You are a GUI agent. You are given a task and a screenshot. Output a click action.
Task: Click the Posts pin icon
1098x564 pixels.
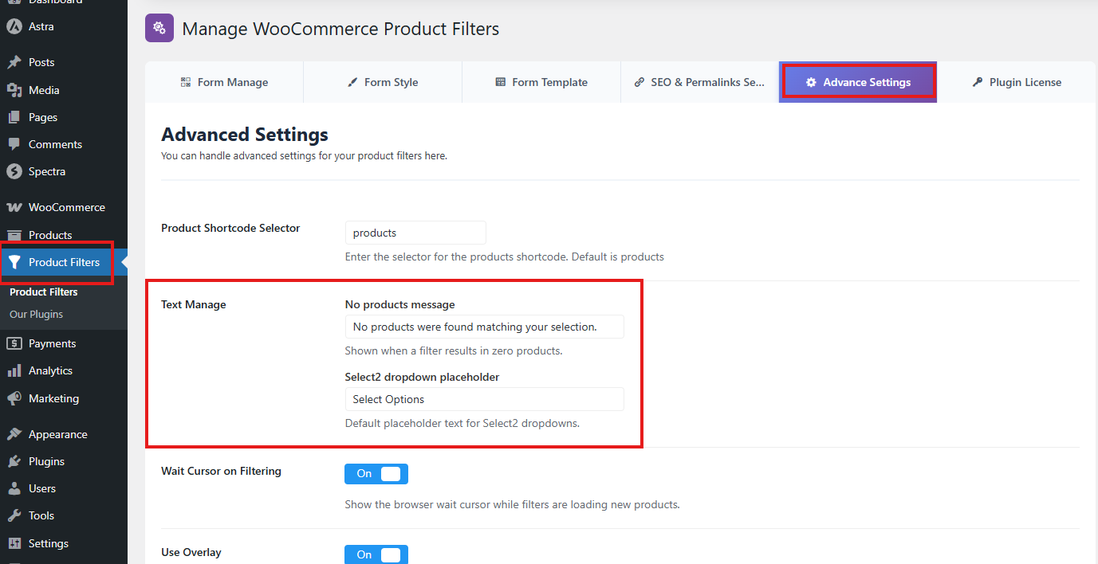[14, 62]
